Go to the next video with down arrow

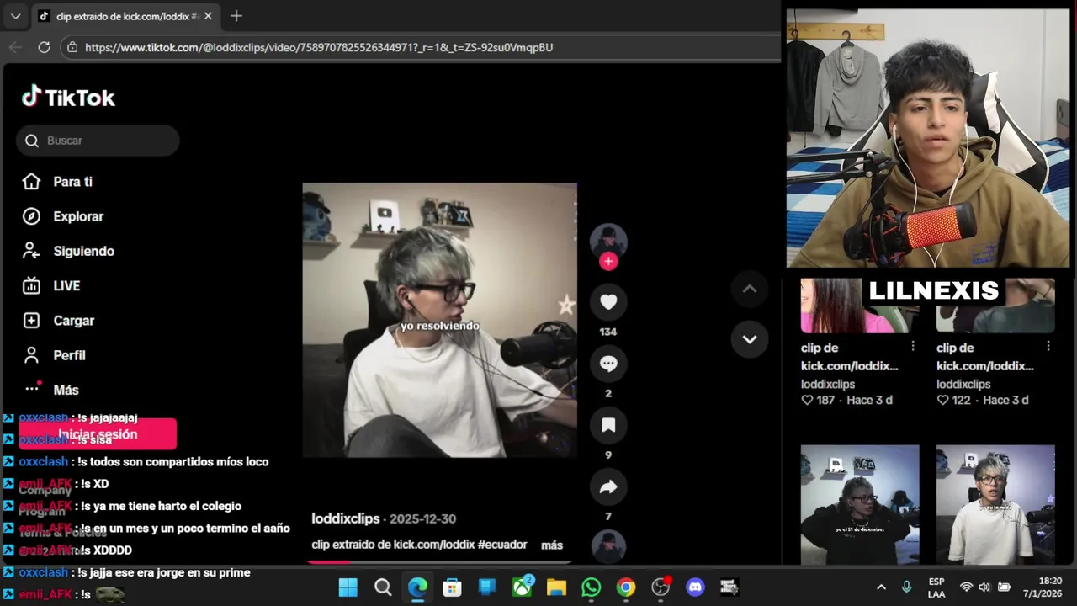(x=750, y=339)
